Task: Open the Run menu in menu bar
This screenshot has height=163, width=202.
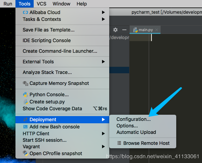Action: [x=8, y=4]
